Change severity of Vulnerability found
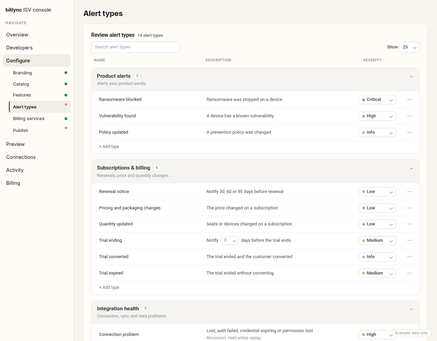 [377, 116]
